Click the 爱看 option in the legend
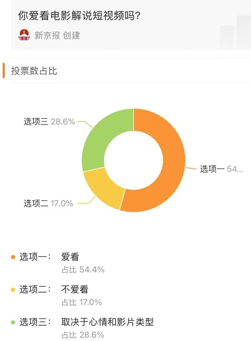Screen dimensions: 251x341 (x=70, y=257)
